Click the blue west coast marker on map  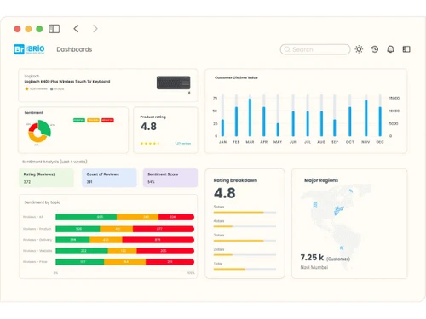coord(315,205)
